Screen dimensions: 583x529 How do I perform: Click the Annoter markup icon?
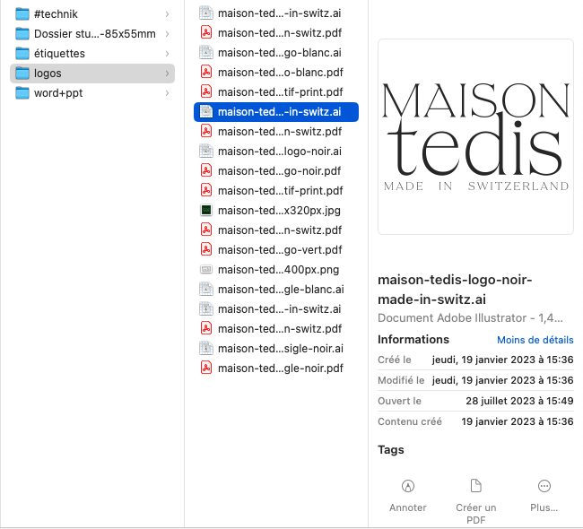(408, 486)
